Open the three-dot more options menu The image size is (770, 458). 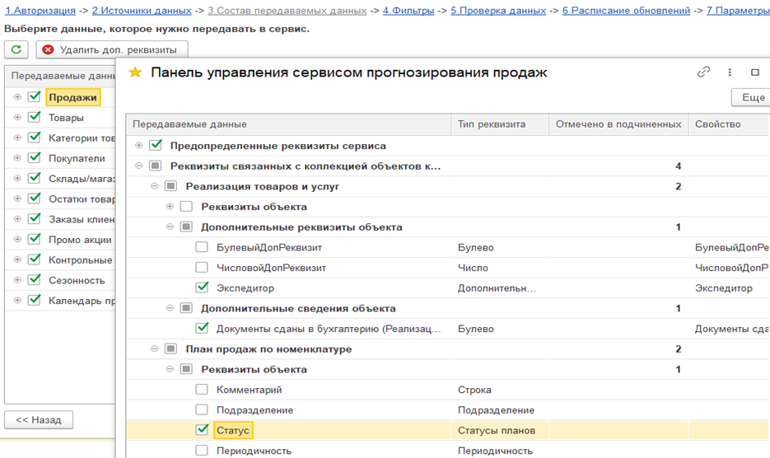[730, 72]
